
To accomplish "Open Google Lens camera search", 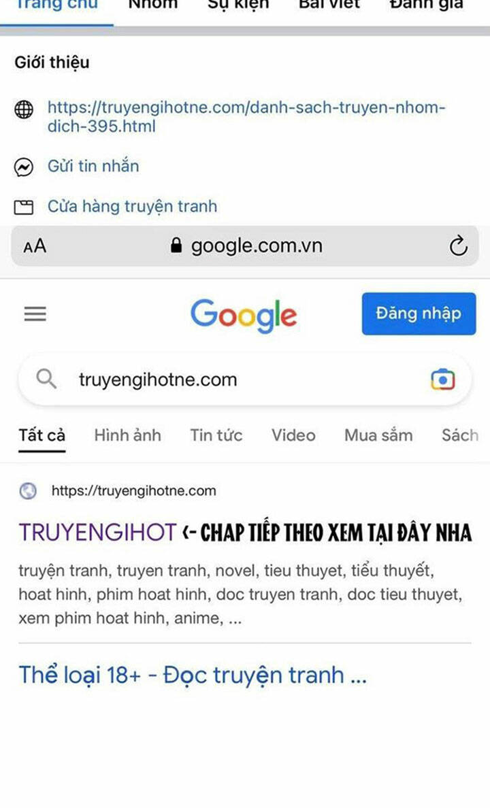I will pyautogui.click(x=443, y=380).
